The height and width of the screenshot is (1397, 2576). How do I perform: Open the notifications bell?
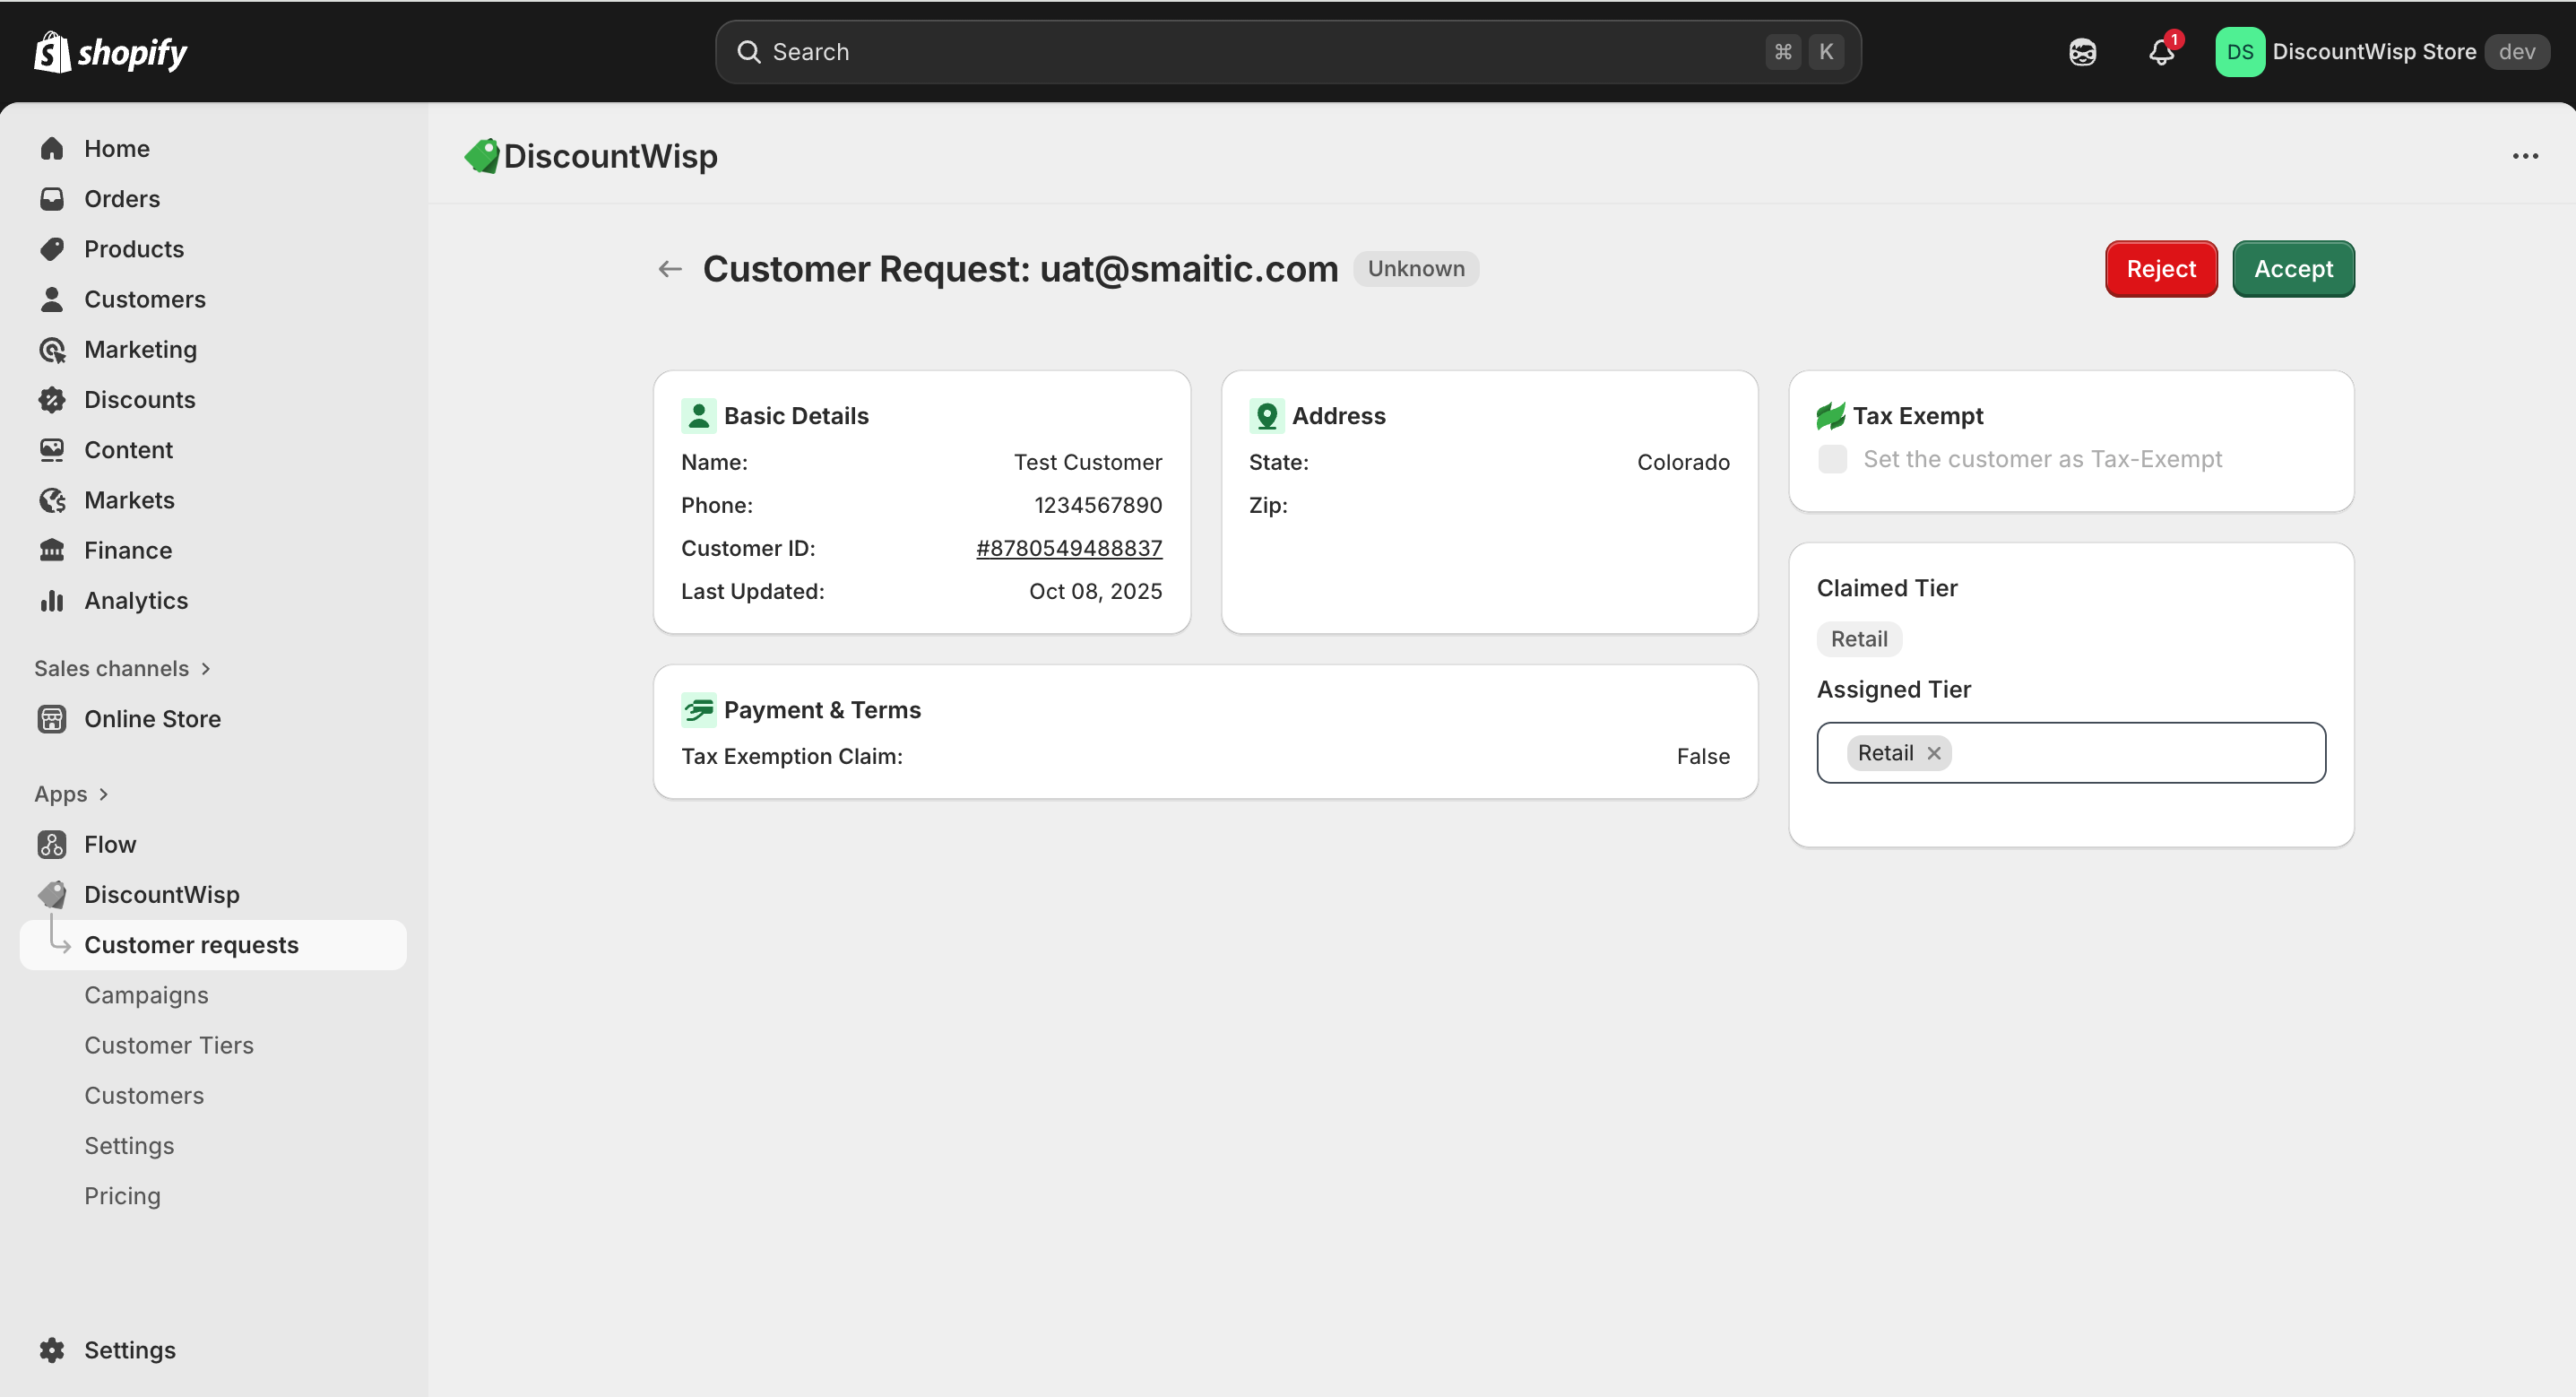[2161, 52]
